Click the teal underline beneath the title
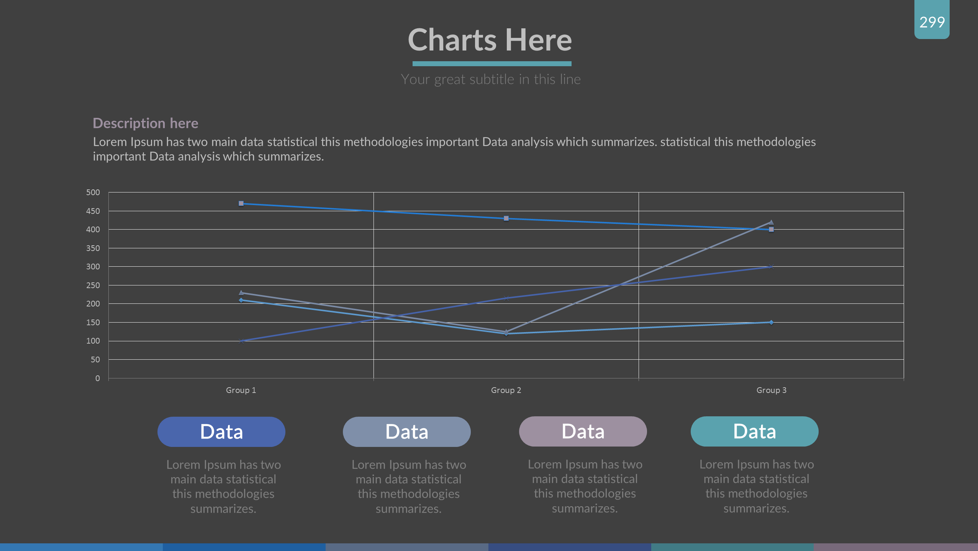Viewport: 978px width, 551px height. pos(492,64)
